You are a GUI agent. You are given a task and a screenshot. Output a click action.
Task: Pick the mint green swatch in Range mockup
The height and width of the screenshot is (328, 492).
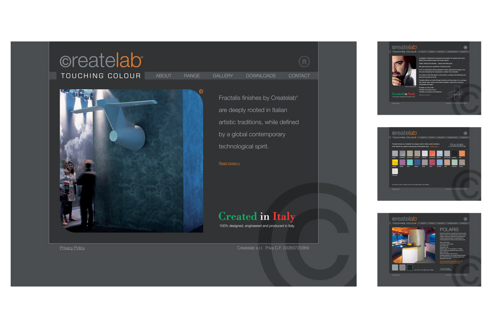click(x=455, y=162)
